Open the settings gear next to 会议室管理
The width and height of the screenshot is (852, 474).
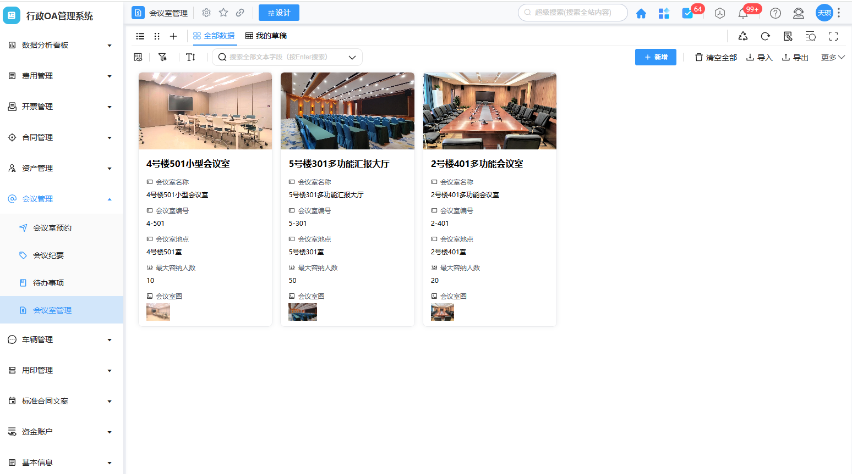pos(206,13)
